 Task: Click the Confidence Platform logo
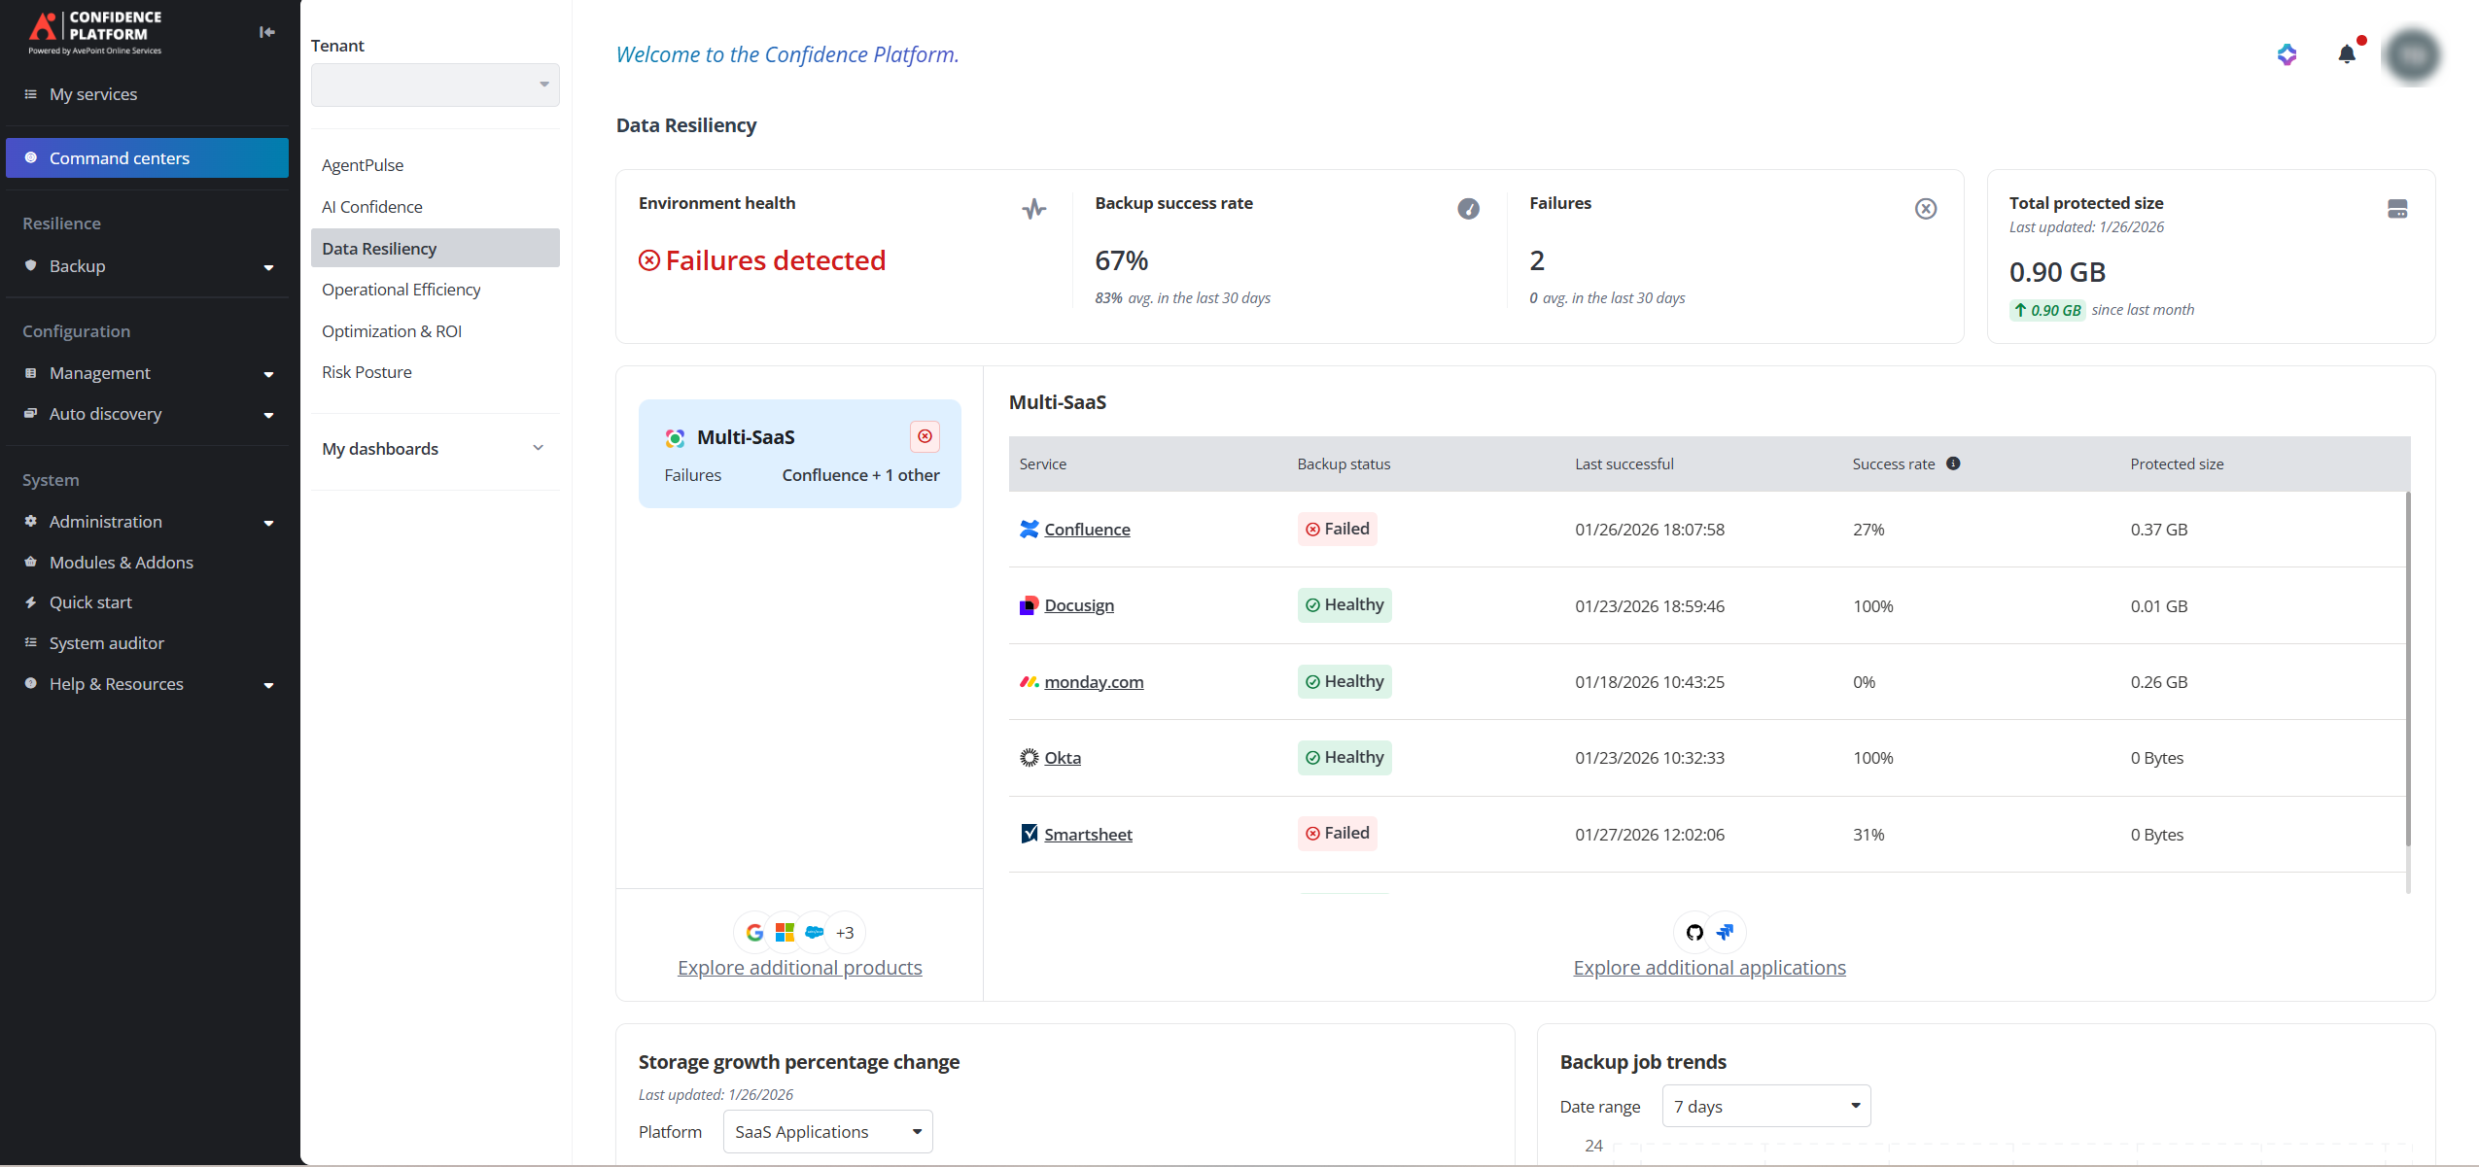point(95,32)
